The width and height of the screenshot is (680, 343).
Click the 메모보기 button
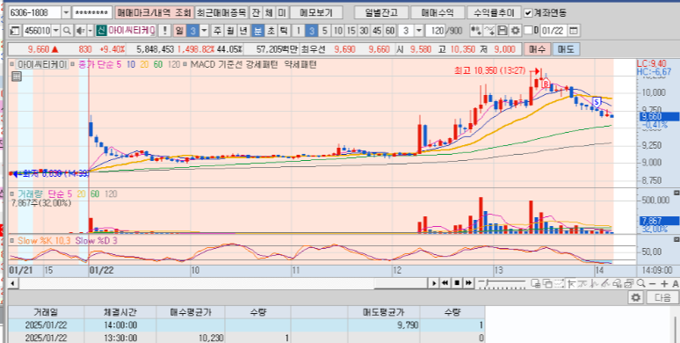[x=316, y=13]
